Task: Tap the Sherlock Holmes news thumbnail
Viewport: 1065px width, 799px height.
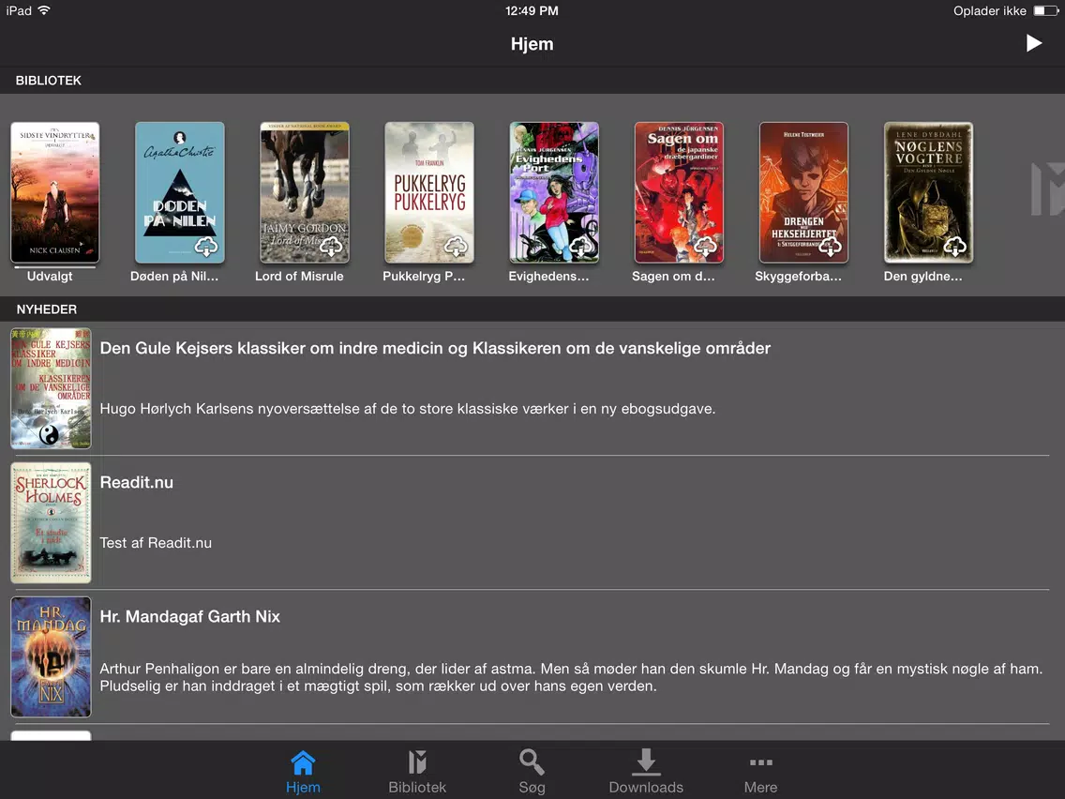Action: pos(51,522)
